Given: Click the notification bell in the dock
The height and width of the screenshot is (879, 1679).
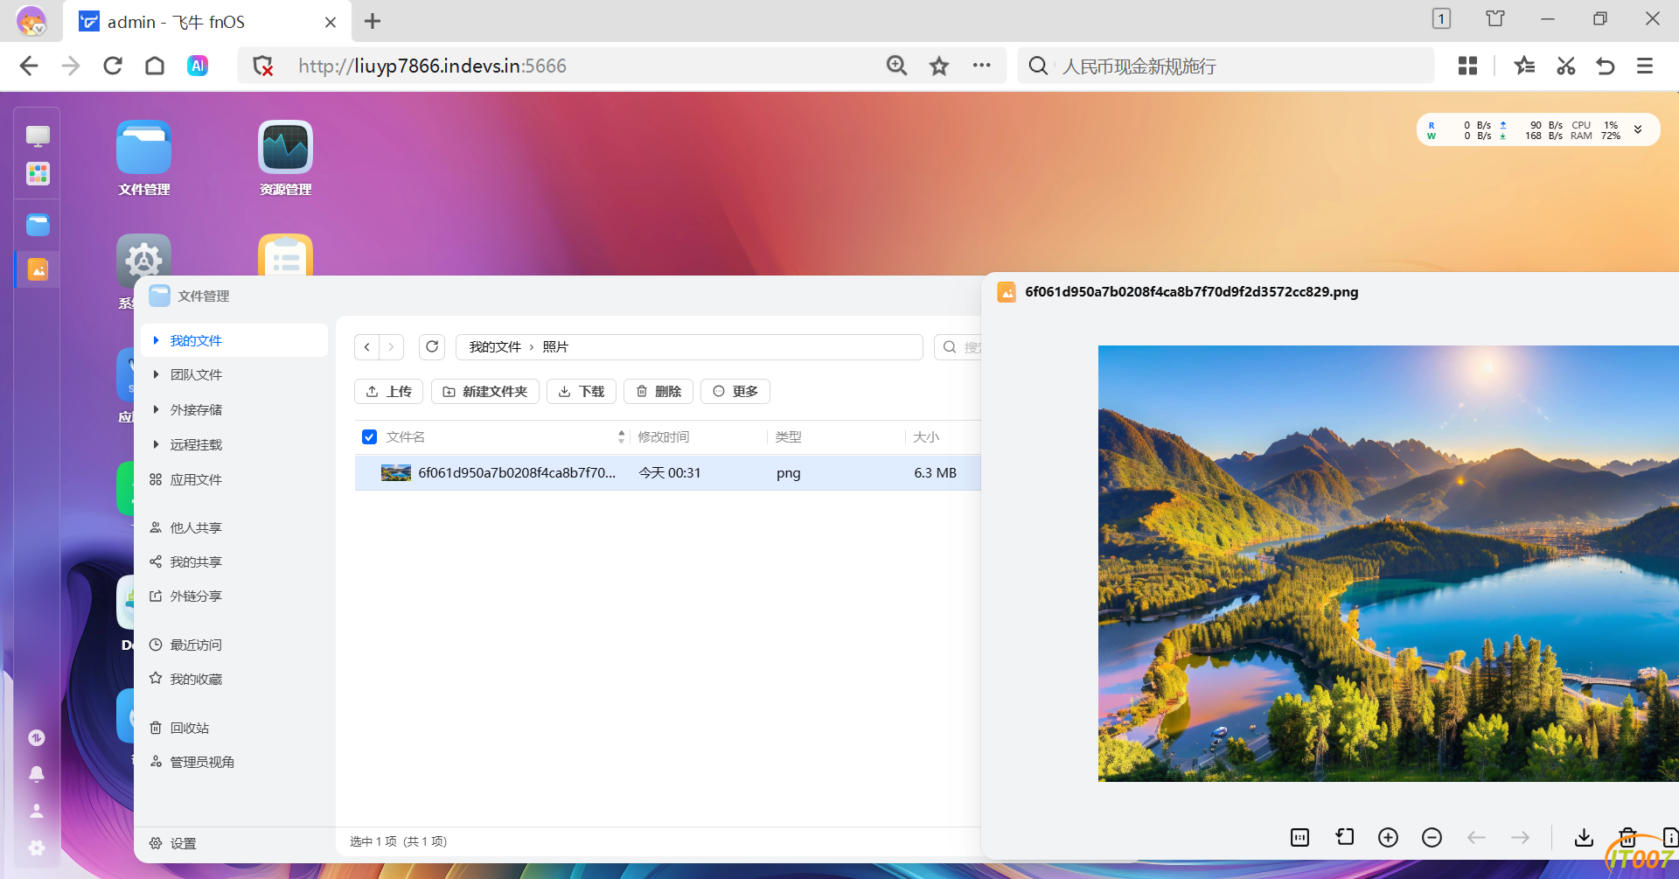Looking at the screenshot, I should tap(37, 774).
